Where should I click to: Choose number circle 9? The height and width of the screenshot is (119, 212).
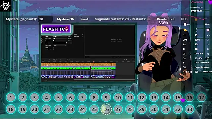[x=106, y=97]
